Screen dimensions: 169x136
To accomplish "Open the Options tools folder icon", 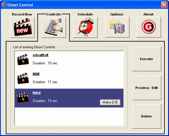I will pos(117,27).
